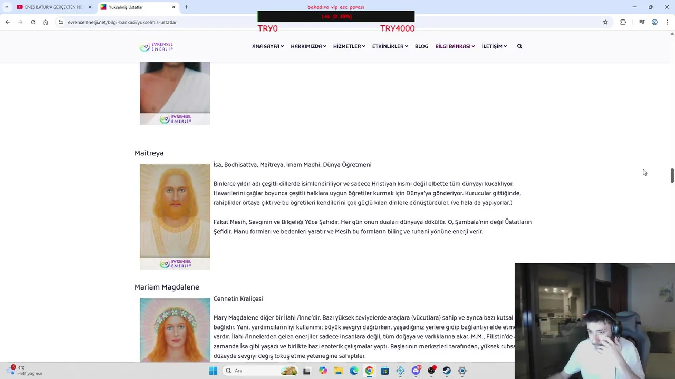This screenshot has height=379, width=675.
Task: Open the Chrome three-dot menu
Action: click(x=667, y=22)
